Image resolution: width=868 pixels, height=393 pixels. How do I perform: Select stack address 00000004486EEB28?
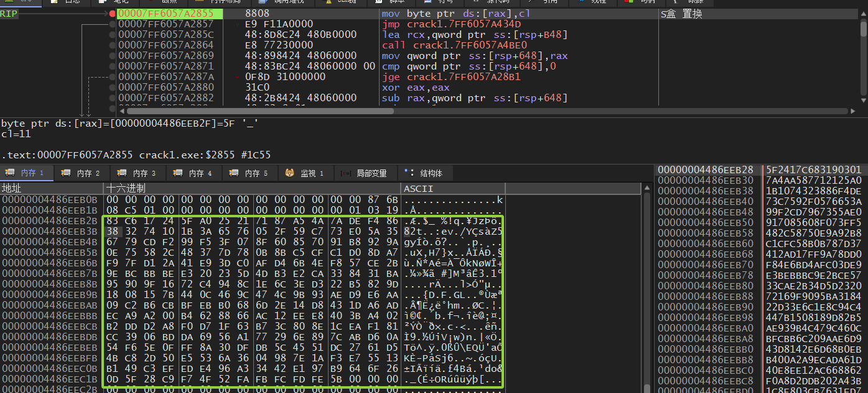coord(706,169)
